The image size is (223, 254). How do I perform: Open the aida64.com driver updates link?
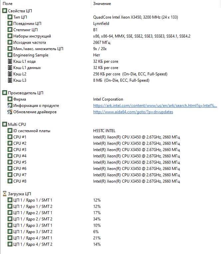click(x=133, y=112)
